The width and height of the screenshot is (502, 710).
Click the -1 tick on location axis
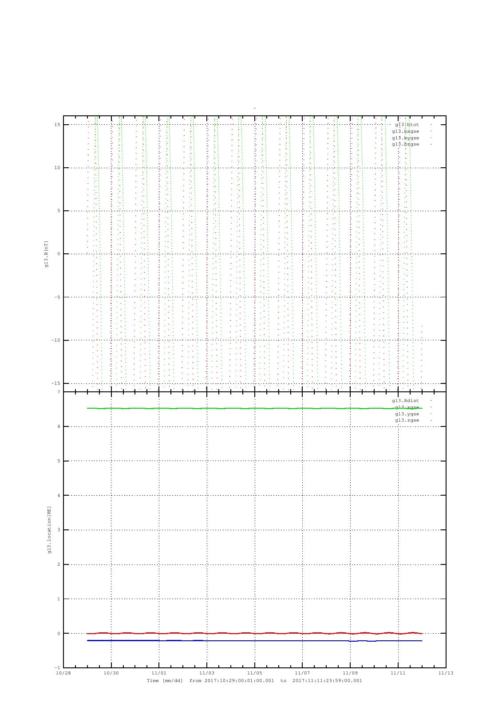(57, 668)
